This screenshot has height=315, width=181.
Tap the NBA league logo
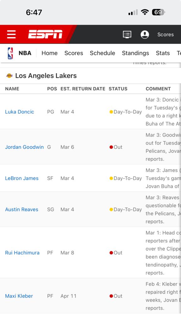pyautogui.click(x=10, y=53)
